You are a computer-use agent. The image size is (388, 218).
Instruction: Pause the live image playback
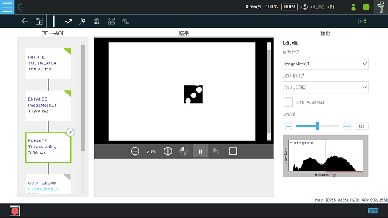click(x=201, y=151)
